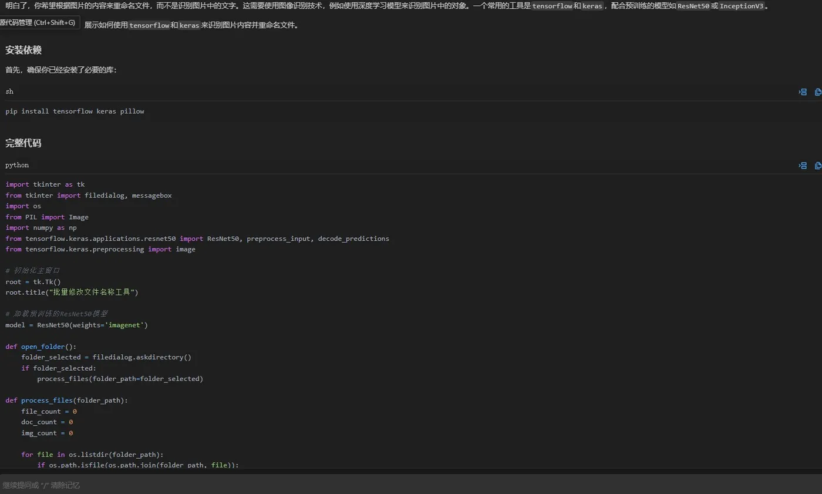Click the comment "# 初始化主窗口"
The height and width of the screenshot is (494, 822).
33,271
